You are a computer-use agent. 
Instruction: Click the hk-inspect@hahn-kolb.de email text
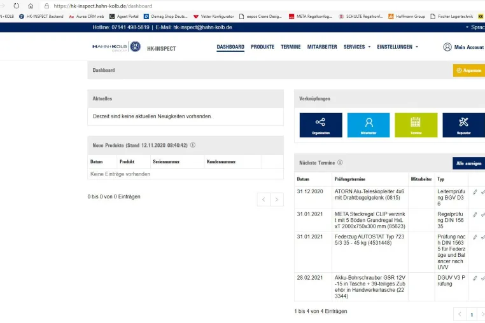pyautogui.click(x=202, y=27)
